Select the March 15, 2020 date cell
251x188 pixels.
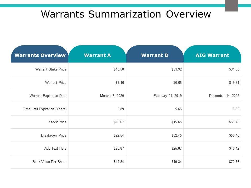[112, 96]
